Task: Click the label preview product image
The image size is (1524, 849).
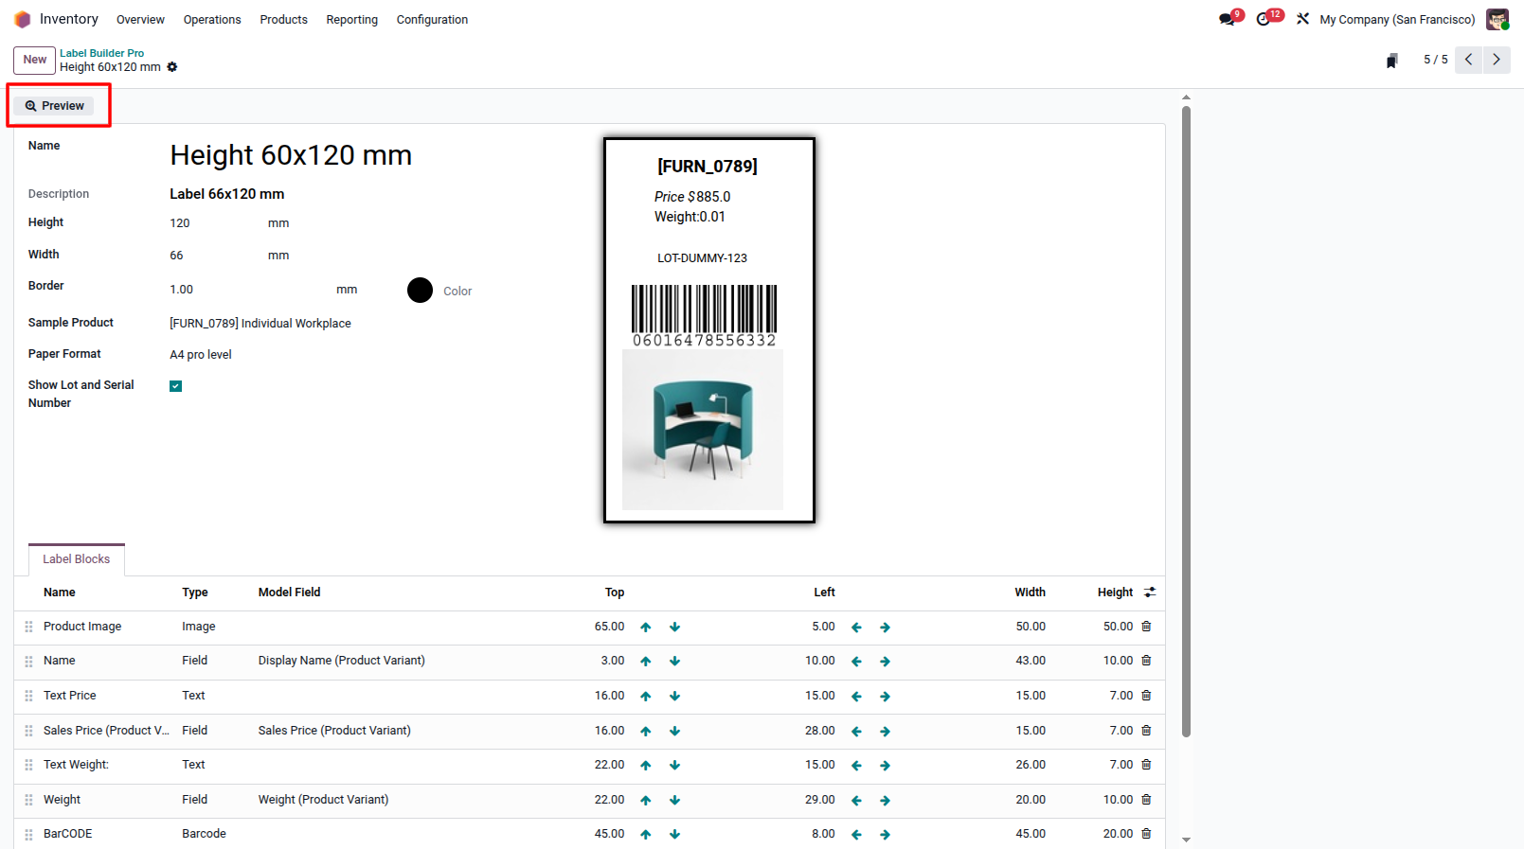Action: click(x=703, y=431)
